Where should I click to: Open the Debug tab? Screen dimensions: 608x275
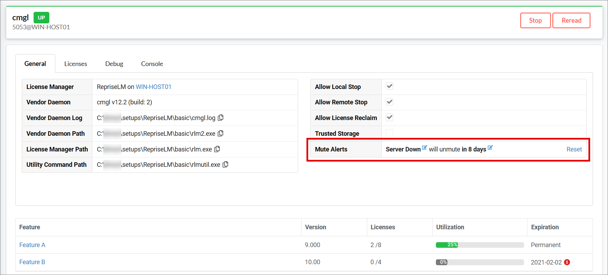(114, 64)
